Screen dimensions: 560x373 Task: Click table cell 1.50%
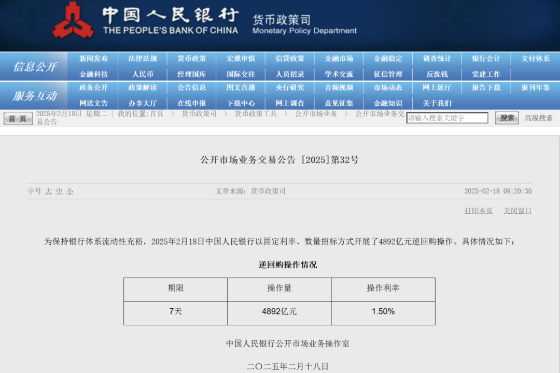click(383, 312)
